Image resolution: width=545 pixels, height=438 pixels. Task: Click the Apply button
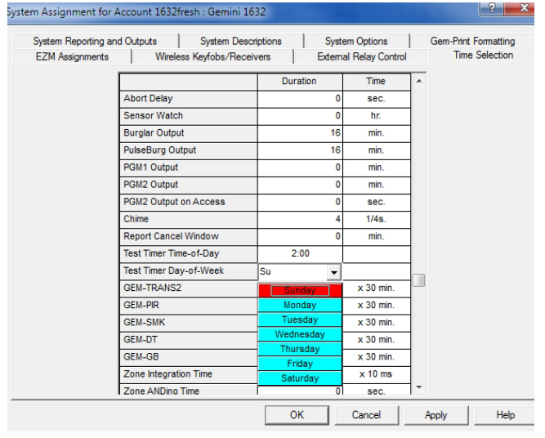coord(436,415)
